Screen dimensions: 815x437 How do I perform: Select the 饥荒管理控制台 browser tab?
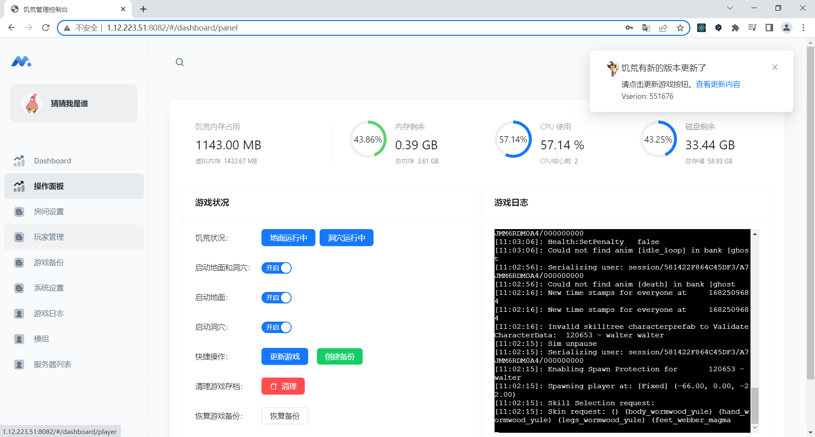pos(68,9)
